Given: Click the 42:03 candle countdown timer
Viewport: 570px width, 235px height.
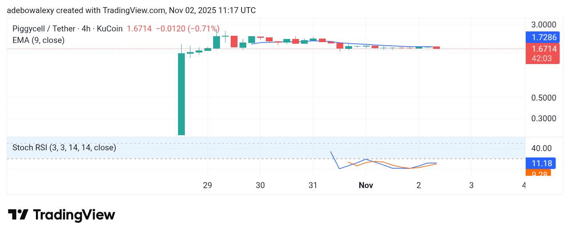Looking at the screenshot, I should pyautogui.click(x=542, y=58).
